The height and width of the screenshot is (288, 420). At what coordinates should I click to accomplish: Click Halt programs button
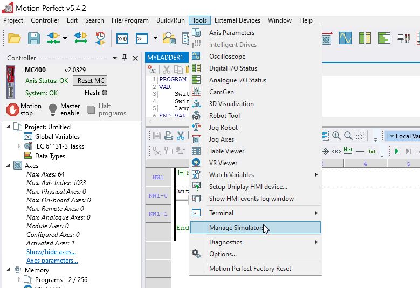click(x=106, y=110)
